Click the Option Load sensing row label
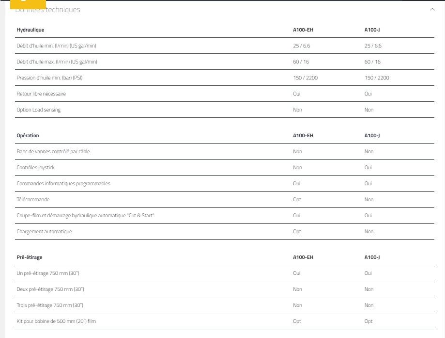 (x=39, y=110)
